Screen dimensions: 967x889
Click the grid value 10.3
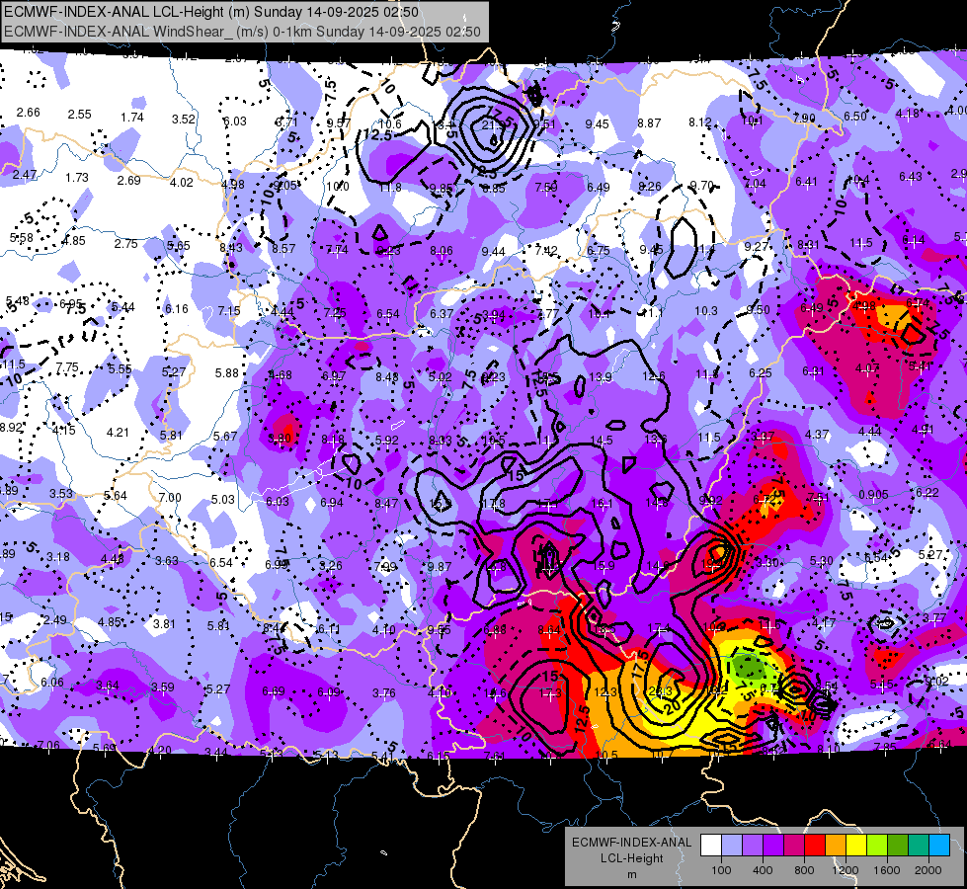(x=706, y=311)
